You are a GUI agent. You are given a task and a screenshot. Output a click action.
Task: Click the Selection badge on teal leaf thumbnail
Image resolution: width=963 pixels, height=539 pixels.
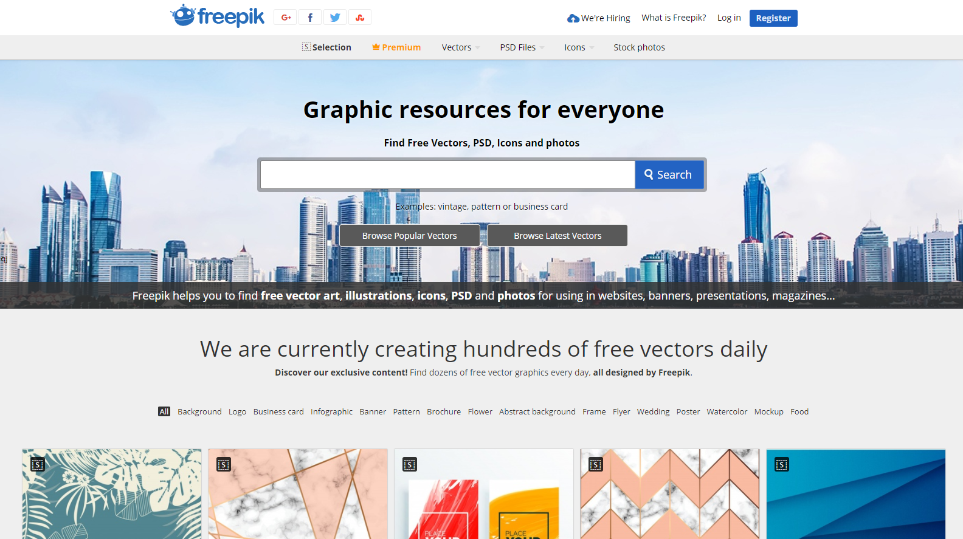38,465
